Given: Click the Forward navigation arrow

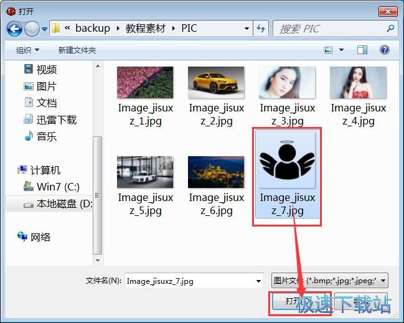Looking at the screenshot, I should click(32, 29).
